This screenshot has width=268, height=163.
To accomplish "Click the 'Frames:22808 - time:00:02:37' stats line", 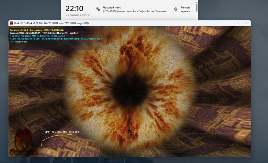I will click(44, 33).
